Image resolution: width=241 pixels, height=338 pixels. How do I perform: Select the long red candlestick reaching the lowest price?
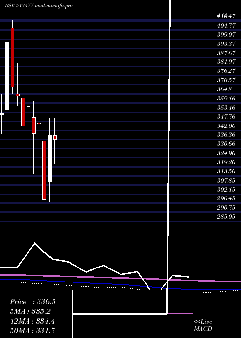(x=44, y=170)
